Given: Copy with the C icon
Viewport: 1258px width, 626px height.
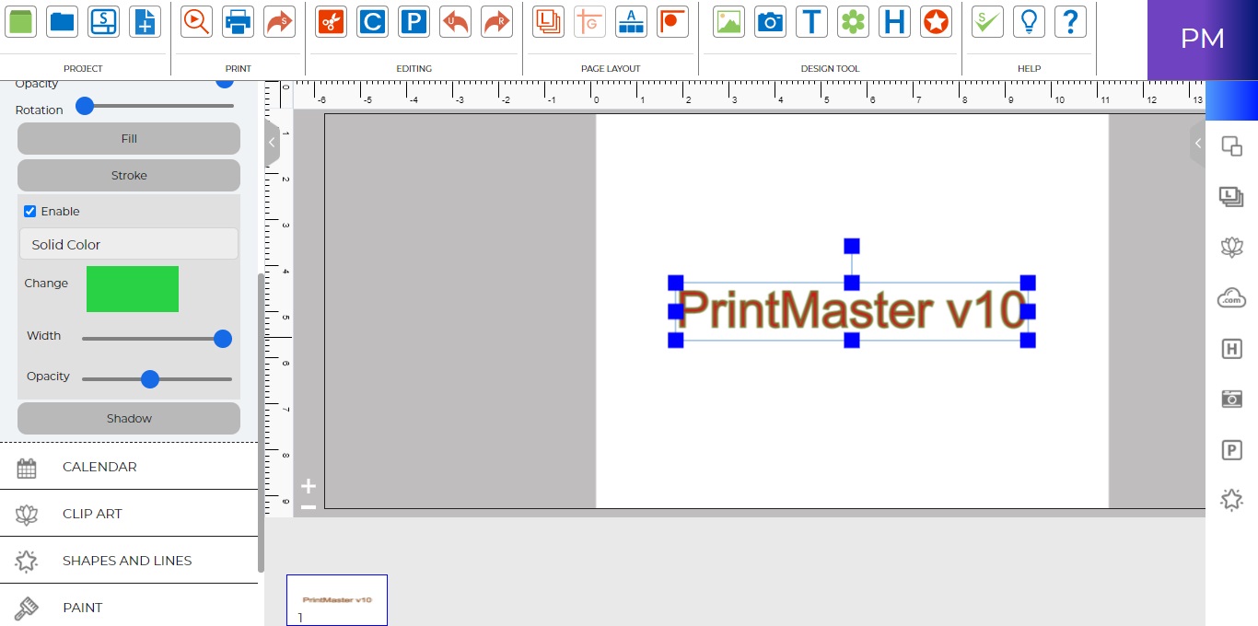Looking at the screenshot, I should point(372,21).
